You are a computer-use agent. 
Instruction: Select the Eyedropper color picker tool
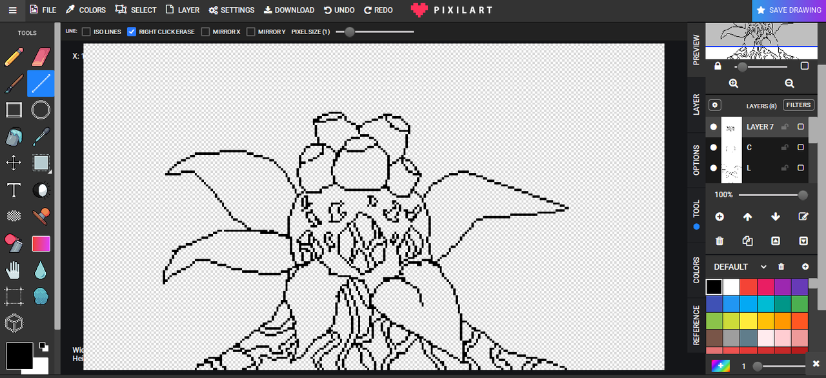tap(41, 137)
